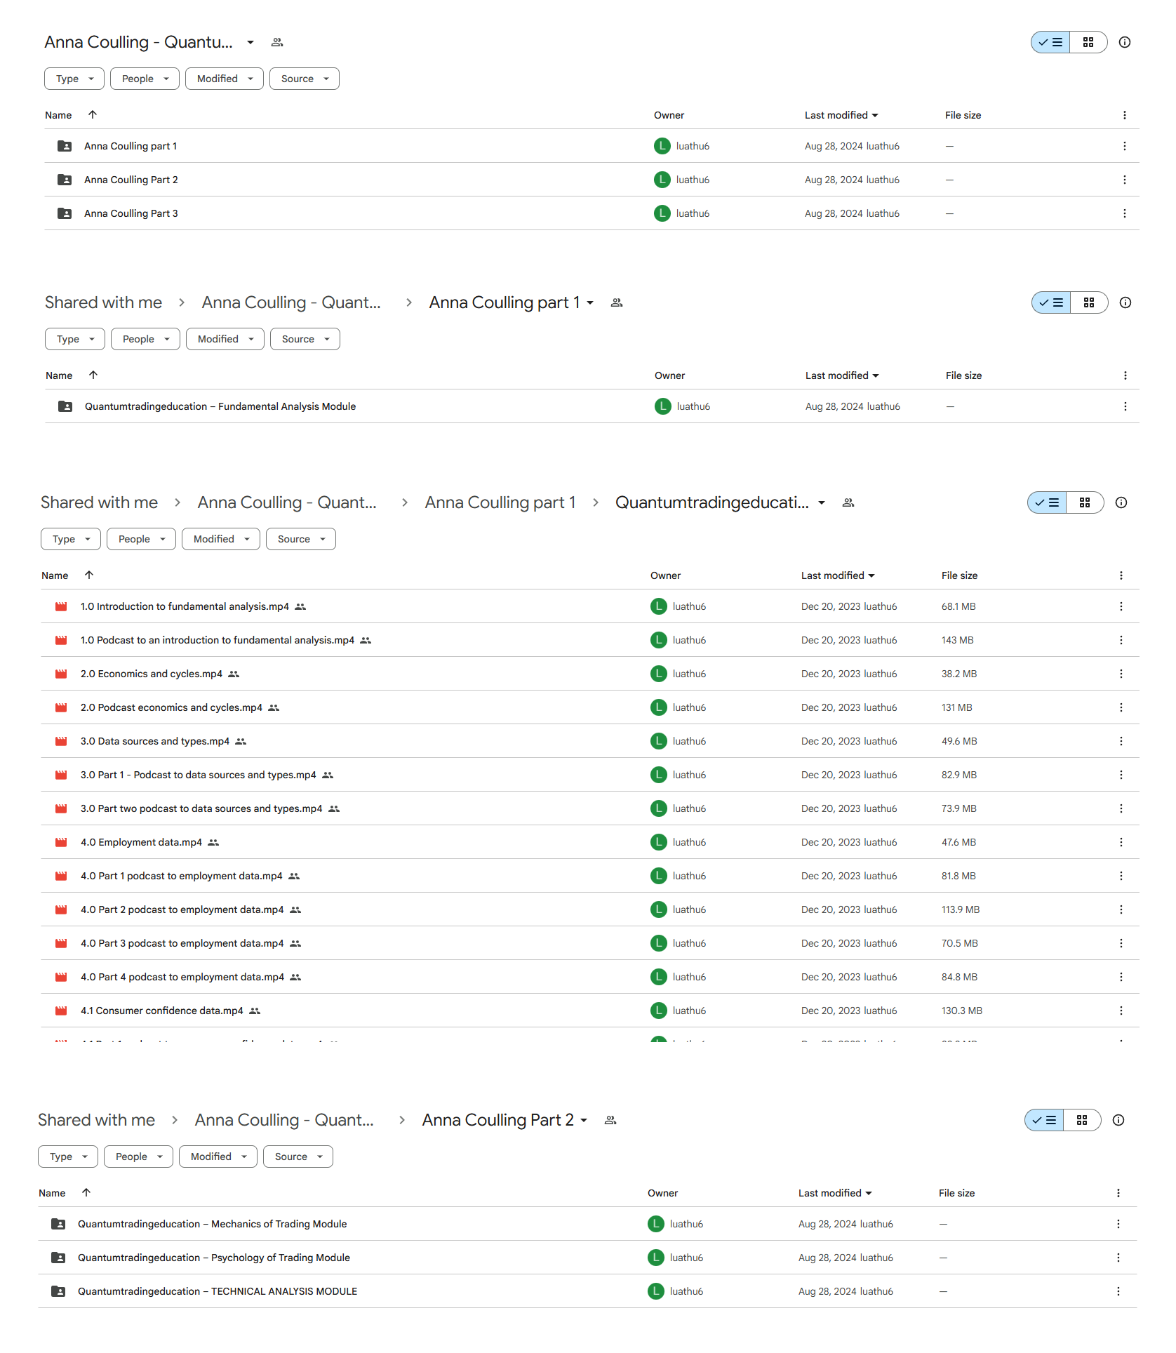Screen dimensions: 1176x1353
Task: Open more options for 4.1 Consumer confidence data.mp4
Action: (1121, 1011)
